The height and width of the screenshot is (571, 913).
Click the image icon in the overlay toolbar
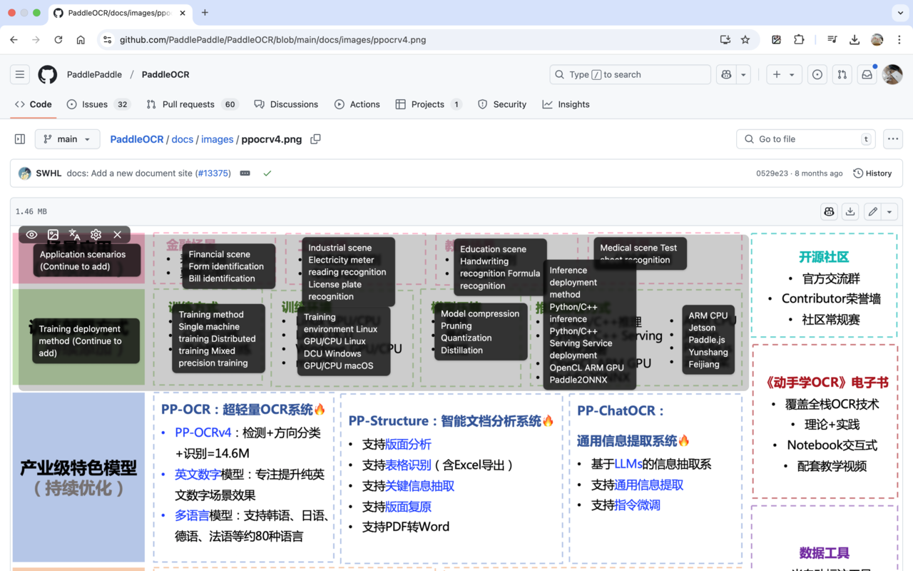53,234
